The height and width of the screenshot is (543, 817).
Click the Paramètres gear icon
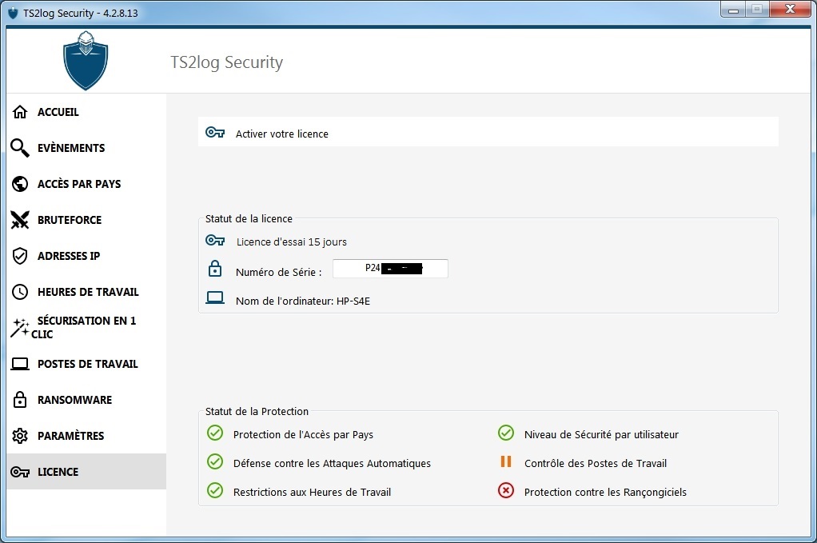tap(20, 436)
